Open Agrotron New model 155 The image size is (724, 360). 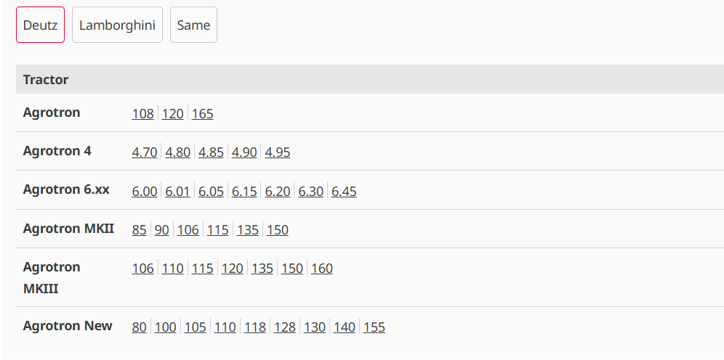pyautogui.click(x=374, y=327)
